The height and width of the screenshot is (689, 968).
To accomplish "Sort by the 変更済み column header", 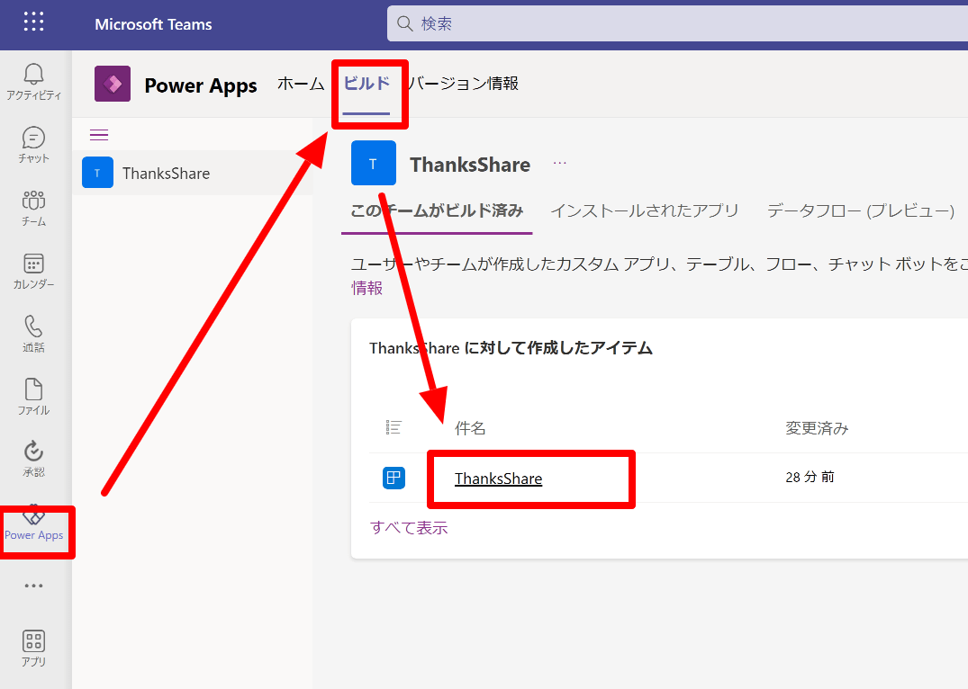I will (817, 428).
